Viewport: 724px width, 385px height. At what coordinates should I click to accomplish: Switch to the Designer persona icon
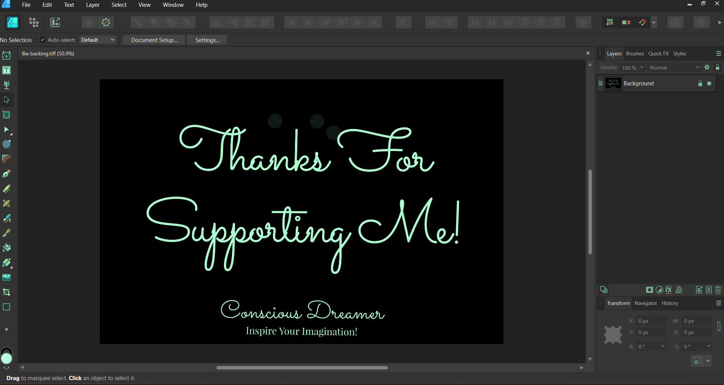click(x=13, y=22)
